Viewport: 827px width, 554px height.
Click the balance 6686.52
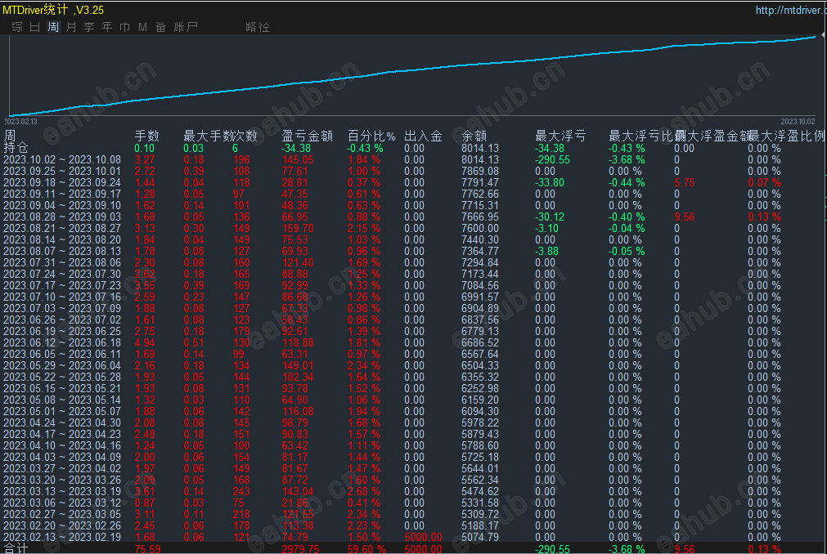point(480,342)
